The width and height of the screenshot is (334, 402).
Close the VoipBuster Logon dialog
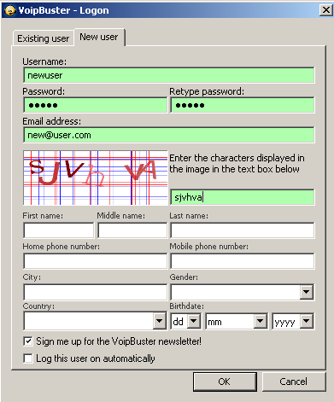click(x=326, y=10)
